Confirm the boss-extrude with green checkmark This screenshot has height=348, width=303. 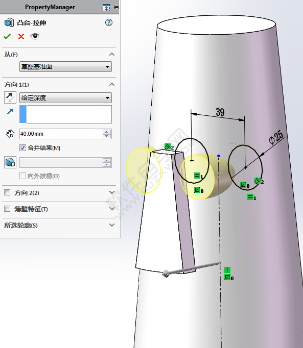tap(7, 36)
